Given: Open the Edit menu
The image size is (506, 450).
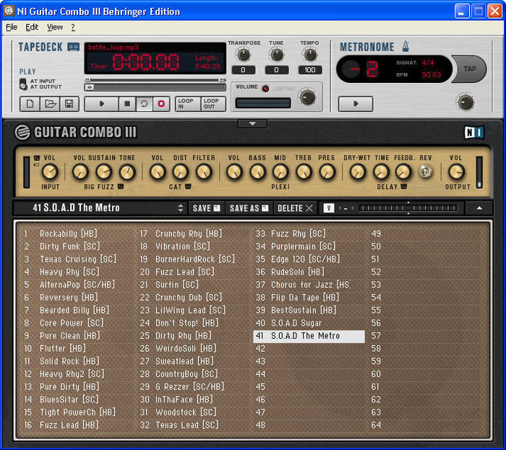Looking at the screenshot, I should [32, 27].
